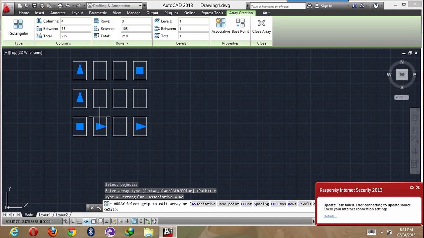Toggle Quick Properties in status bar

141,221
